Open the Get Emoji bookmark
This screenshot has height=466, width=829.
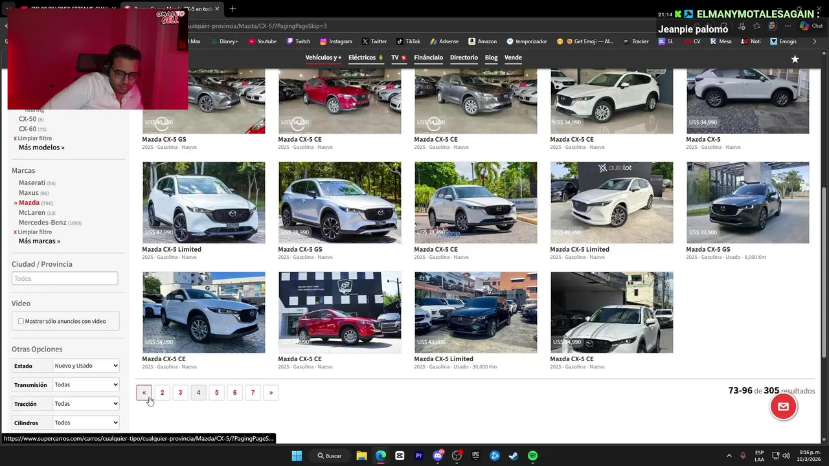585,41
